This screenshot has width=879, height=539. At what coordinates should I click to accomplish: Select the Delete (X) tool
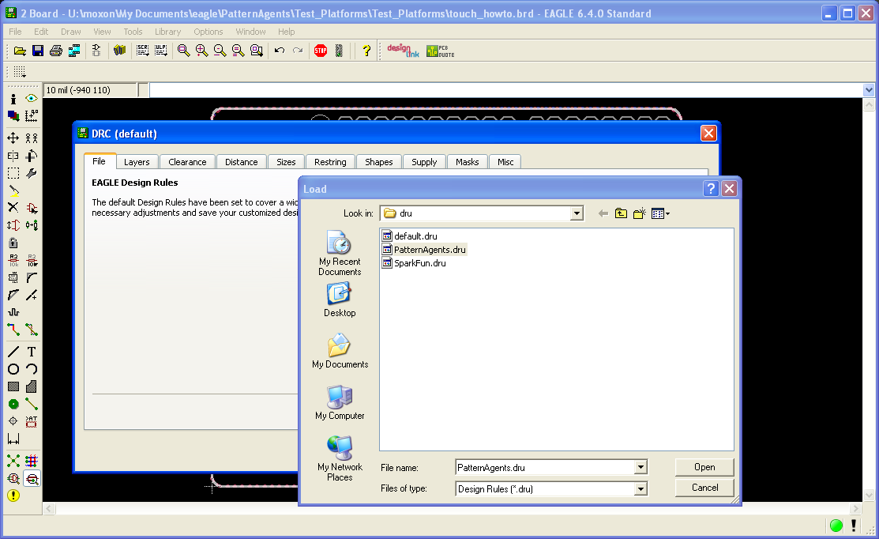[13, 208]
